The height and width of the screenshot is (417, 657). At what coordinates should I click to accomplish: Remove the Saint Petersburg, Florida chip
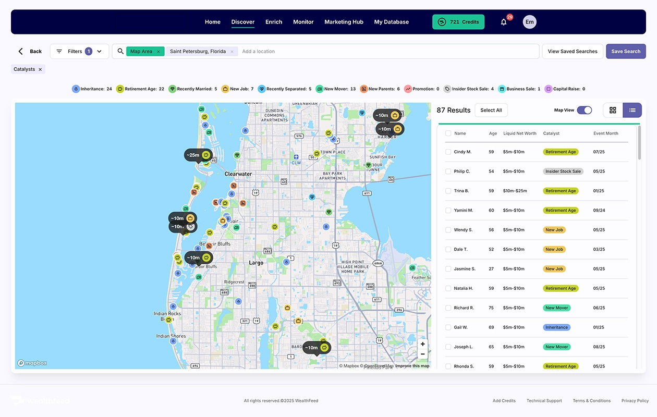click(x=232, y=52)
